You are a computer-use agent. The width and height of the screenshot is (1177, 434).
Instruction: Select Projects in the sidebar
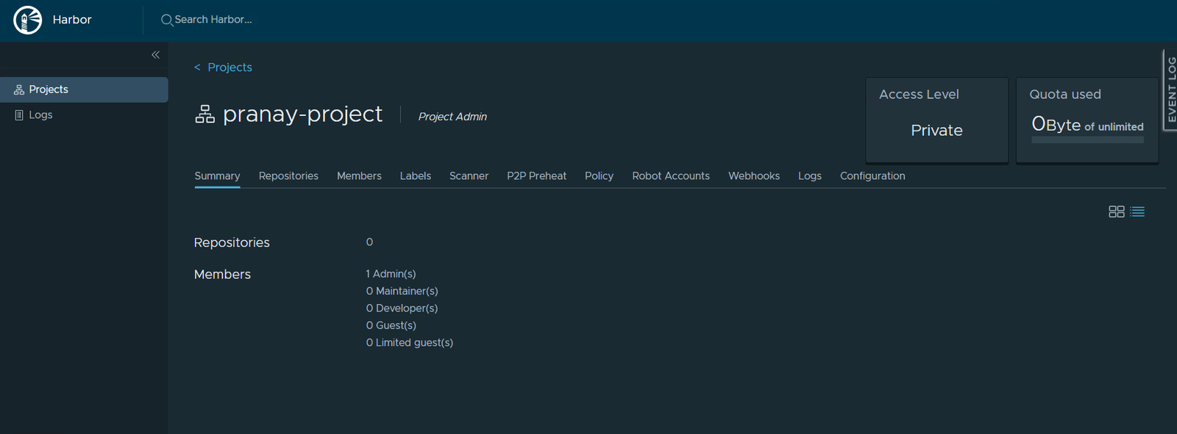84,90
